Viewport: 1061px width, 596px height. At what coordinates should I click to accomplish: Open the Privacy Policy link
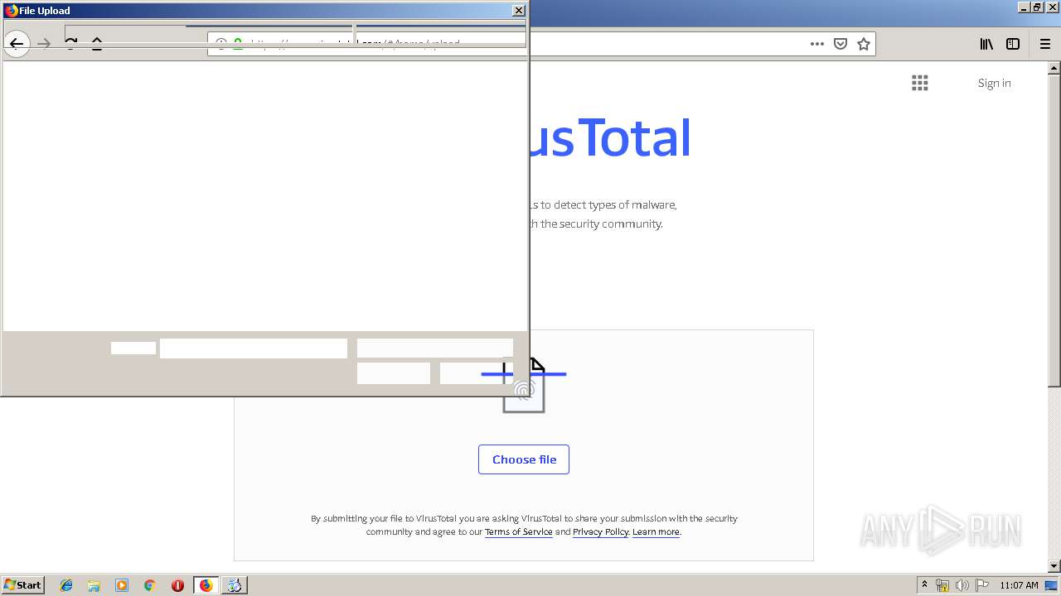(600, 532)
